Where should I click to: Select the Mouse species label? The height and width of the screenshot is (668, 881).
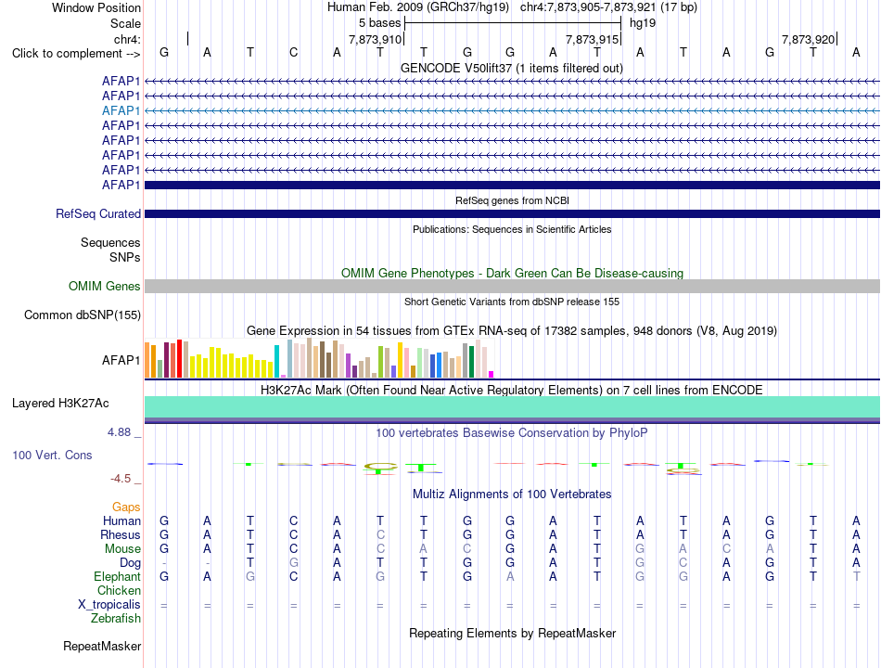click(122, 549)
